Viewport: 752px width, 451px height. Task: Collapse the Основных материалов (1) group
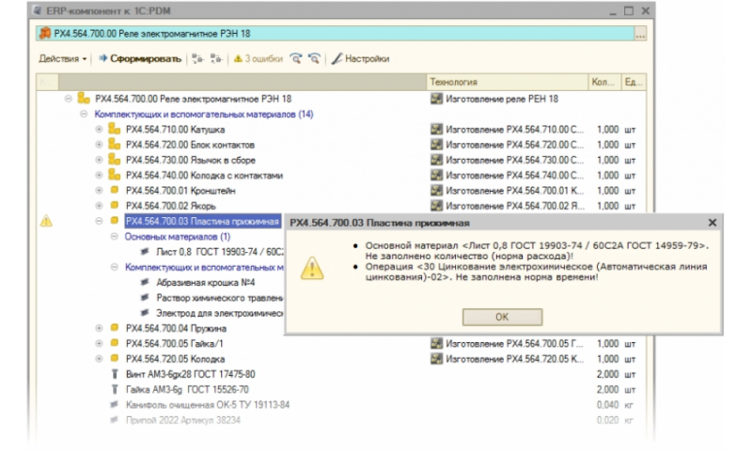(x=115, y=237)
